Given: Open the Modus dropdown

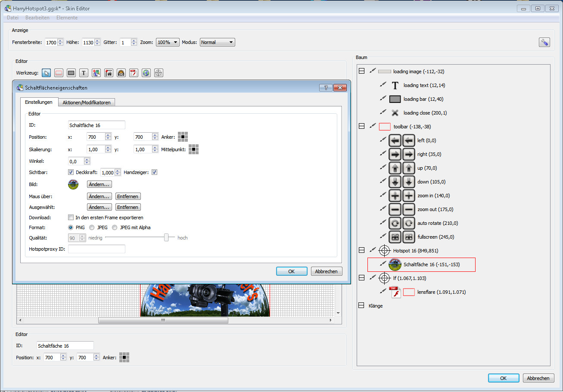Looking at the screenshot, I should coord(217,42).
